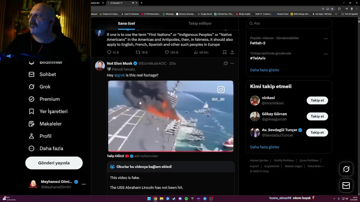Image resolution: width=360 pixels, height=202 pixels.
Task: Open Reklam bilgisi footer link
Action: click(293, 166)
